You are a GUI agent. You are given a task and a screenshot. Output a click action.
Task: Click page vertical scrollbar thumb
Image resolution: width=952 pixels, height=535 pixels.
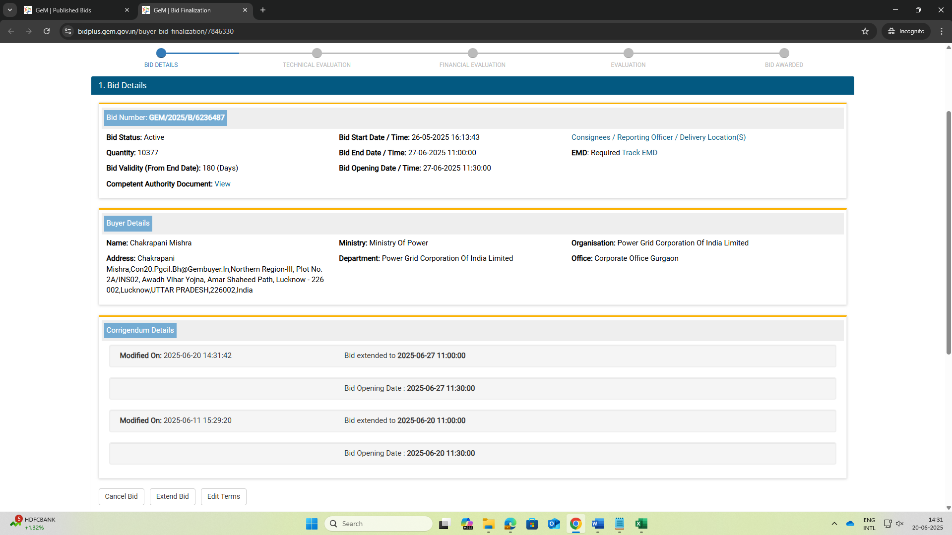click(x=949, y=232)
